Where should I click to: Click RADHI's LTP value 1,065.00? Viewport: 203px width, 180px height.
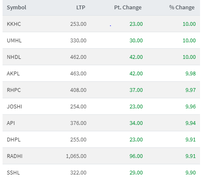click(76, 156)
